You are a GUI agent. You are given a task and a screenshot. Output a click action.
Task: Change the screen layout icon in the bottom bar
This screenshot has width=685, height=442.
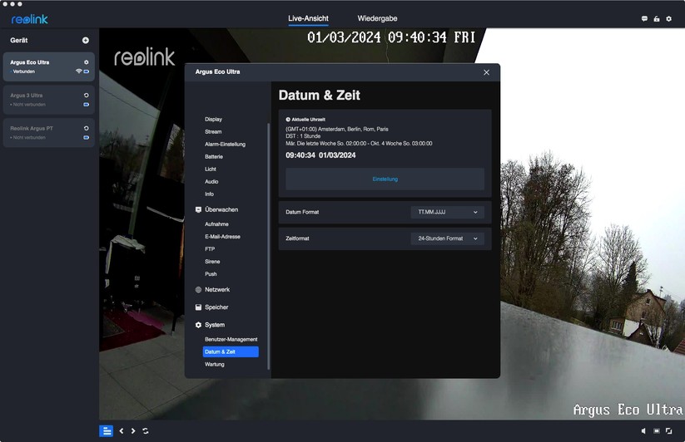click(x=656, y=430)
